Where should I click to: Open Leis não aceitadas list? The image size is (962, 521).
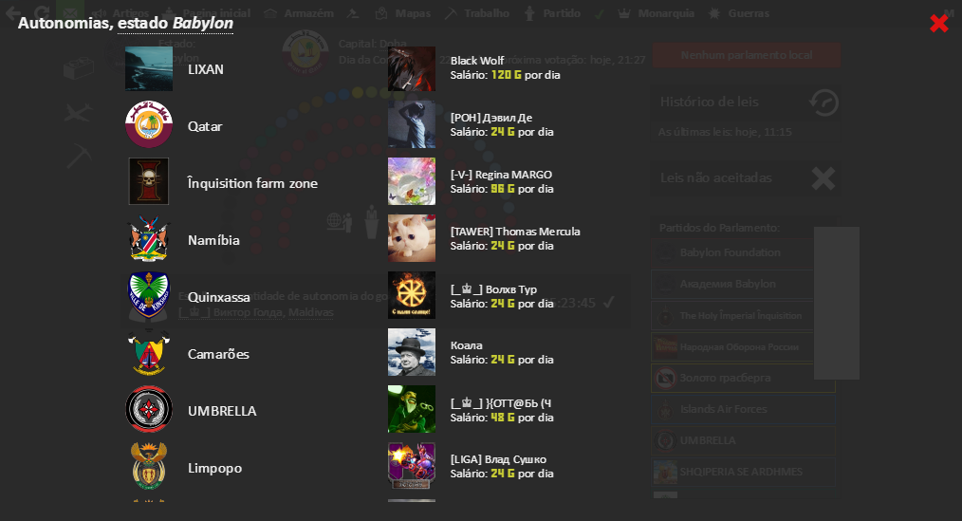coord(746,178)
